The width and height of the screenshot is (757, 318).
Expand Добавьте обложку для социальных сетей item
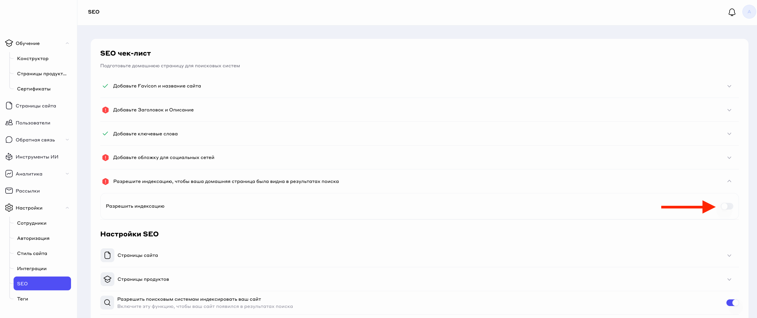(x=729, y=158)
